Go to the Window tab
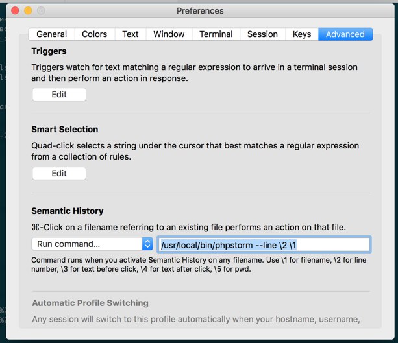The width and height of the screenshot is (398, 343). 169,34
